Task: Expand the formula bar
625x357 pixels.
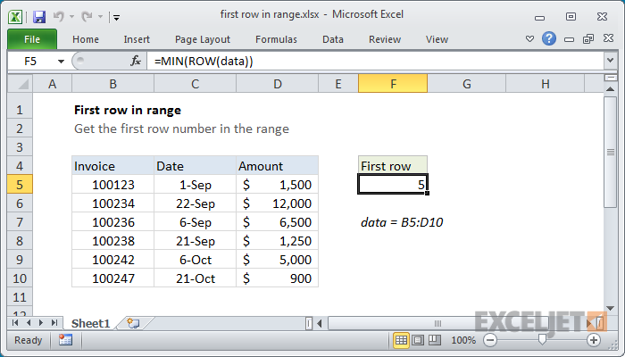Action: click(x=609, y=61)
